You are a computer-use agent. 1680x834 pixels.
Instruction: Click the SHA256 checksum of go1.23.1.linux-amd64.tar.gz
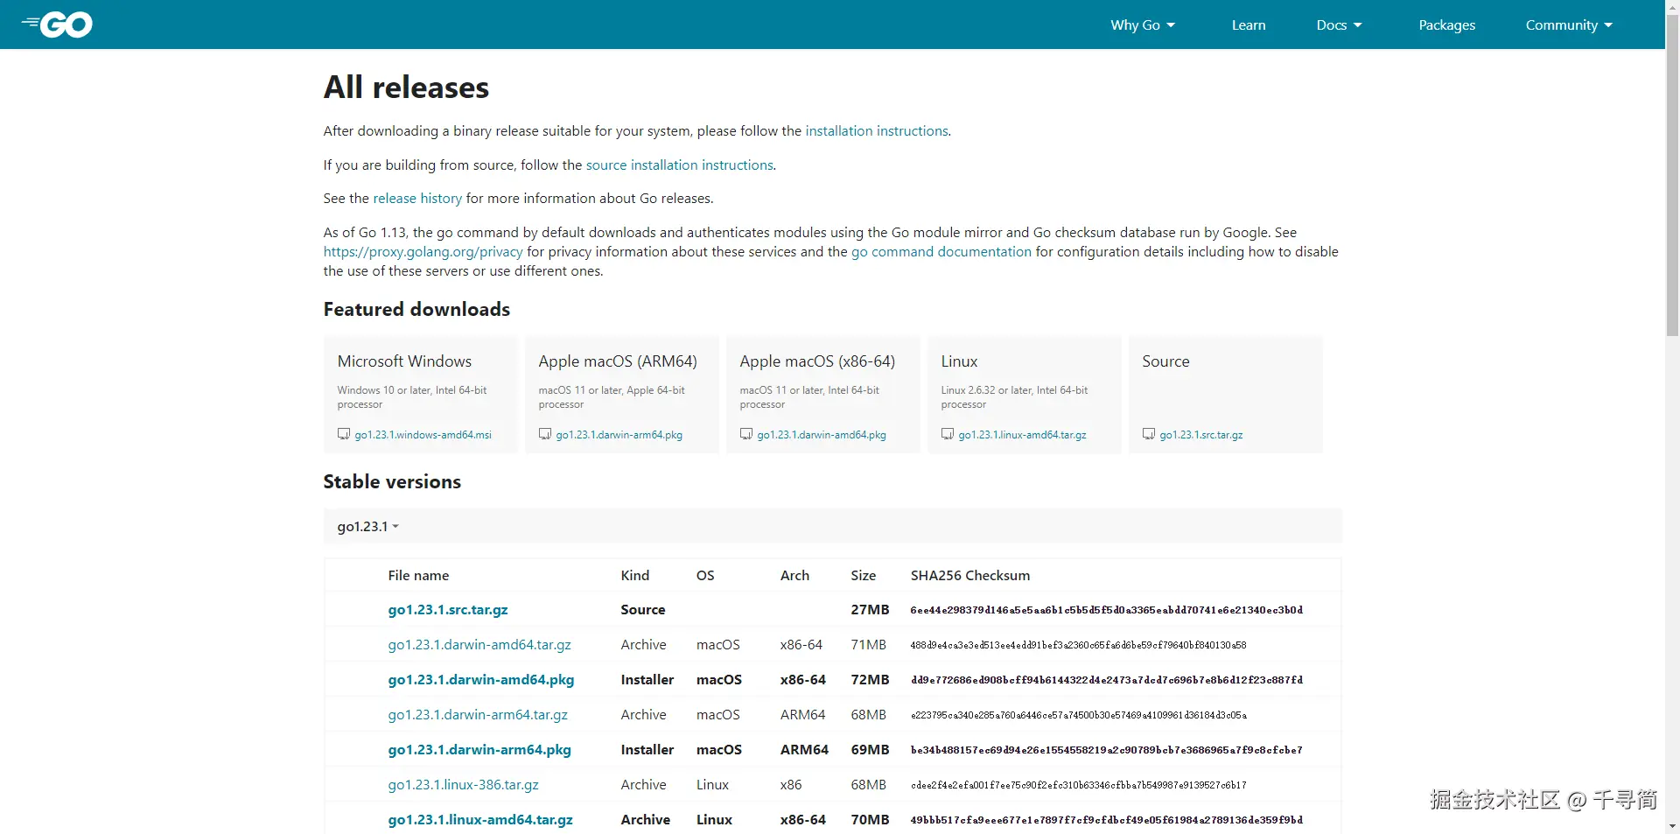tap(1107, 820)
